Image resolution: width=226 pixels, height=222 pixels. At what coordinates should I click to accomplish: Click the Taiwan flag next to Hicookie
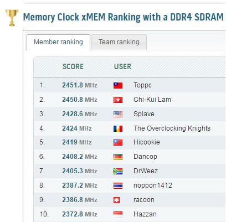pos(118,142)
